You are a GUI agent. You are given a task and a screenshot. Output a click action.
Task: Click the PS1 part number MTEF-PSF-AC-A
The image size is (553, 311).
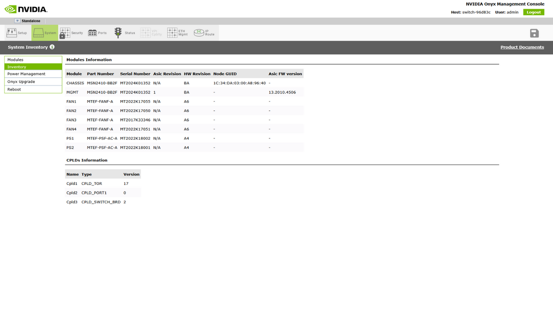point(102,138)
